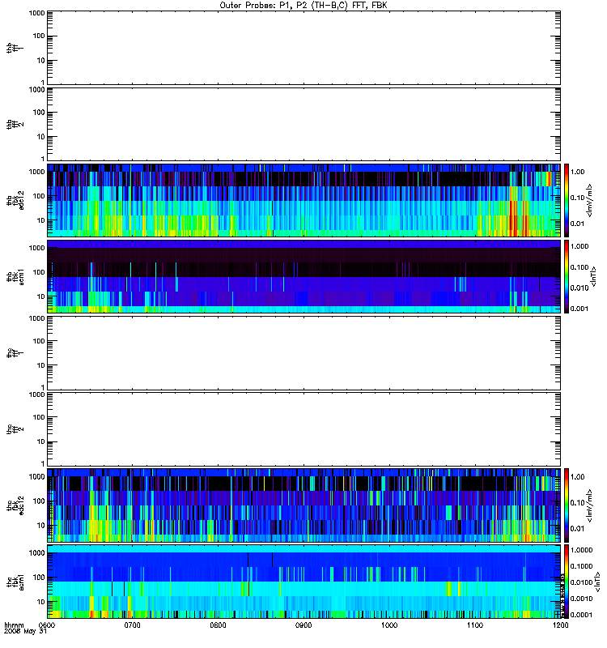Viewport: 607px width, 648px height.
Task: Click the "0.01" tick on thc edc12 color bar
Action: click(x=577, y=529)
